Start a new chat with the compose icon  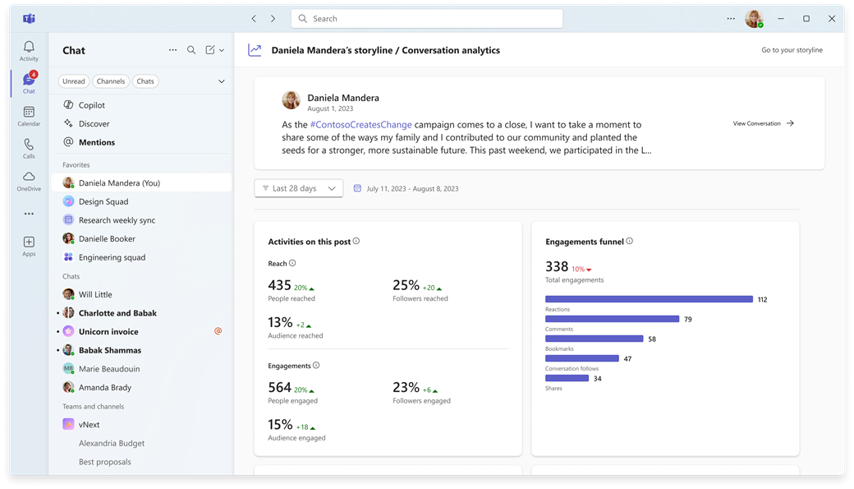(210, 50)
